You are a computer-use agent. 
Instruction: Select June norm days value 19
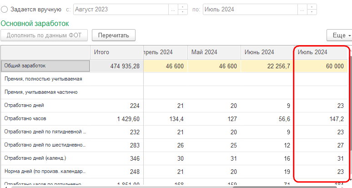[267, 172]
